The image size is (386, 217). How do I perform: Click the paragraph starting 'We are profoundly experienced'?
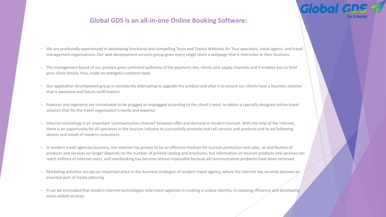tap(174, 52)
